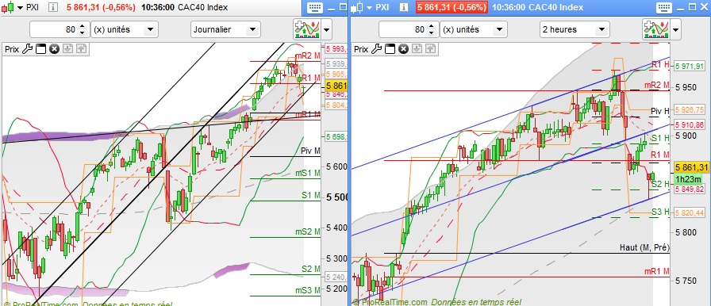Open Prix settings wrench in daily chart
This screenshot has height=306, width=711.
(x=27, y=49)
